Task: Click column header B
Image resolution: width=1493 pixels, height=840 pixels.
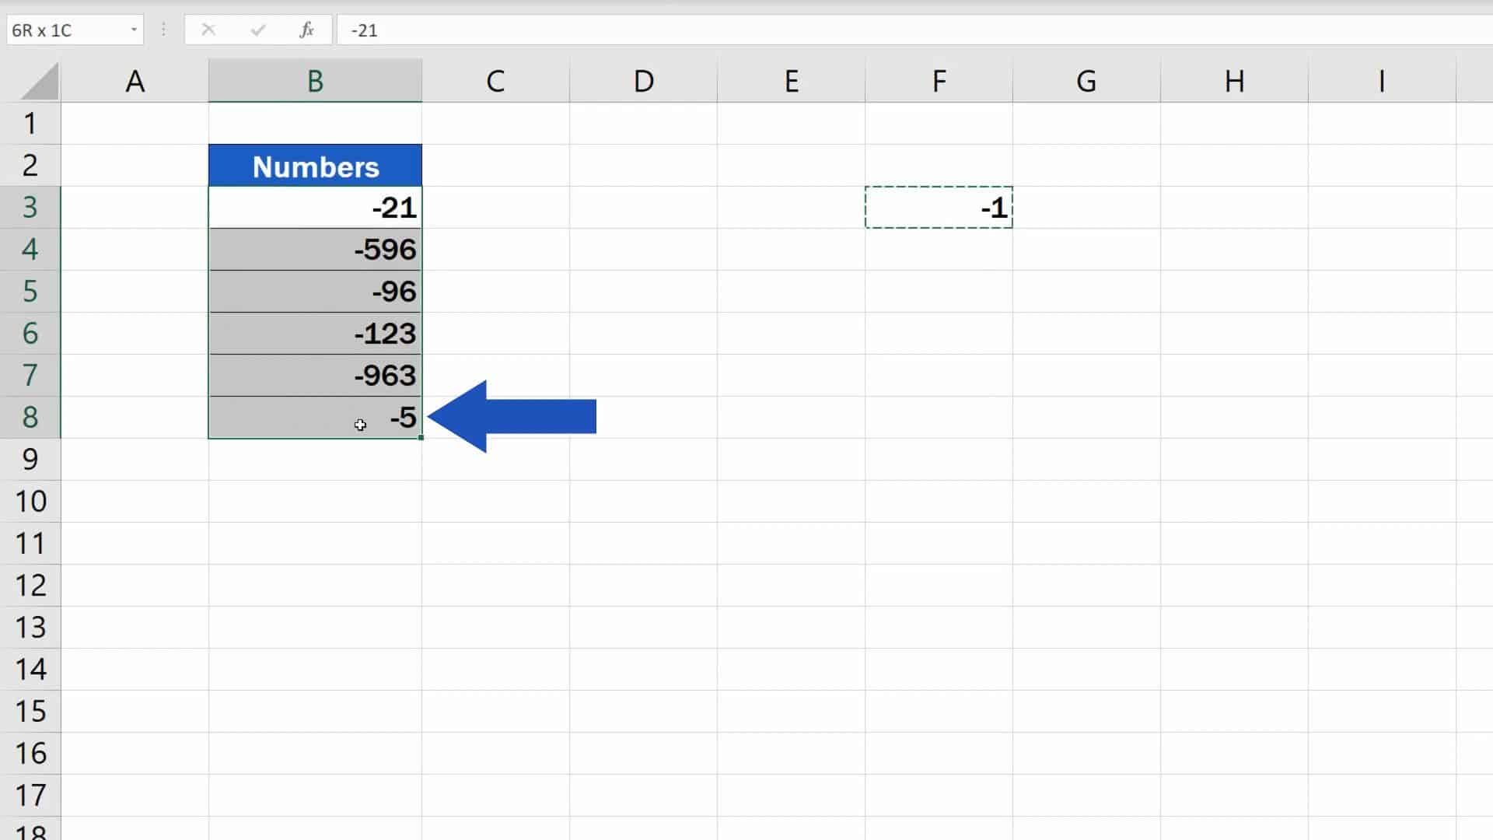Action: coord(315,80)
